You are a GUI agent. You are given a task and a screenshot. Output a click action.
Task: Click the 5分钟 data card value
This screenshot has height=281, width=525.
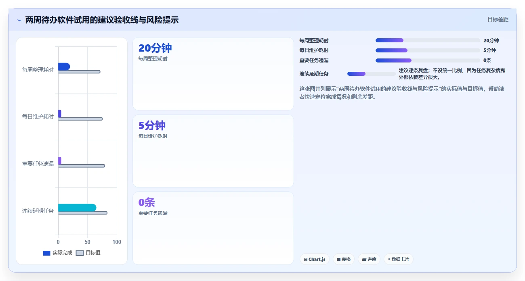tap(152, 125)
